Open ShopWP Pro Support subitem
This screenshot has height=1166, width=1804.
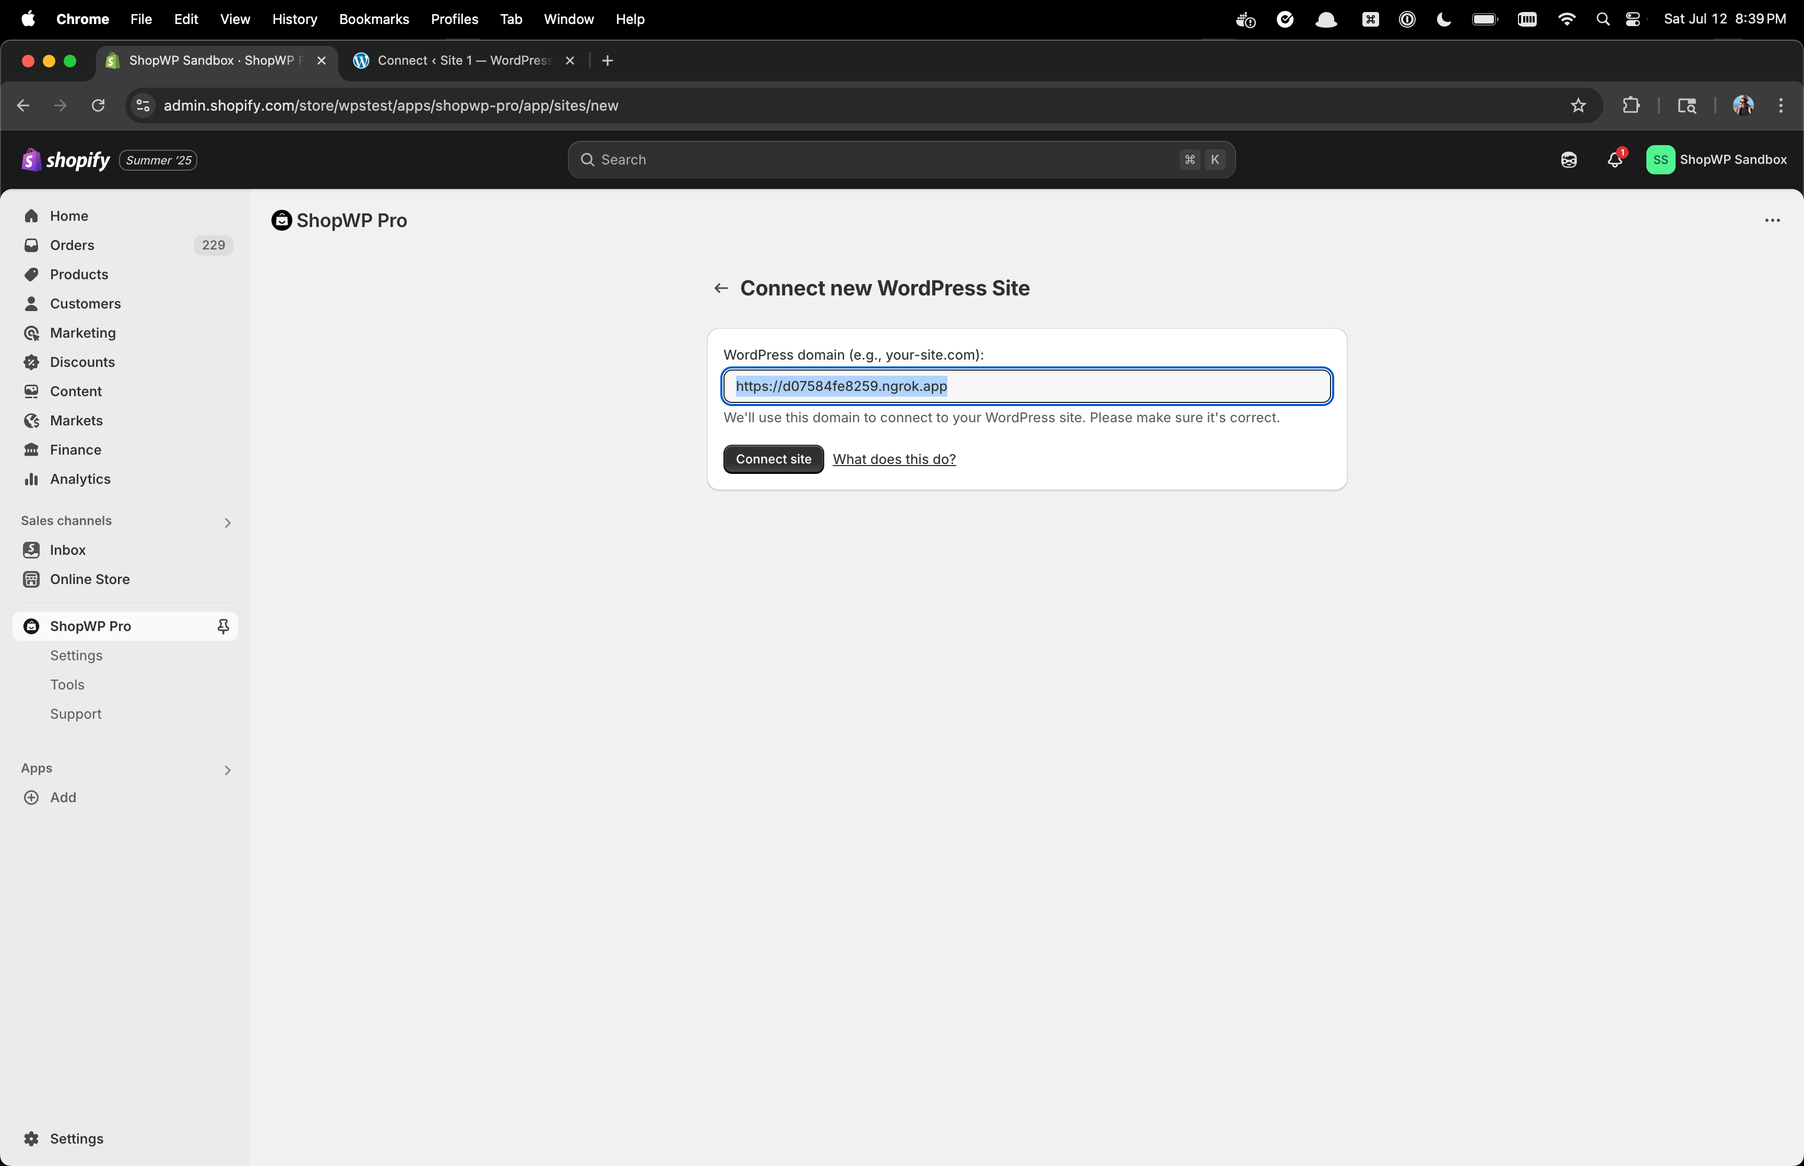[x=76, y=714]
